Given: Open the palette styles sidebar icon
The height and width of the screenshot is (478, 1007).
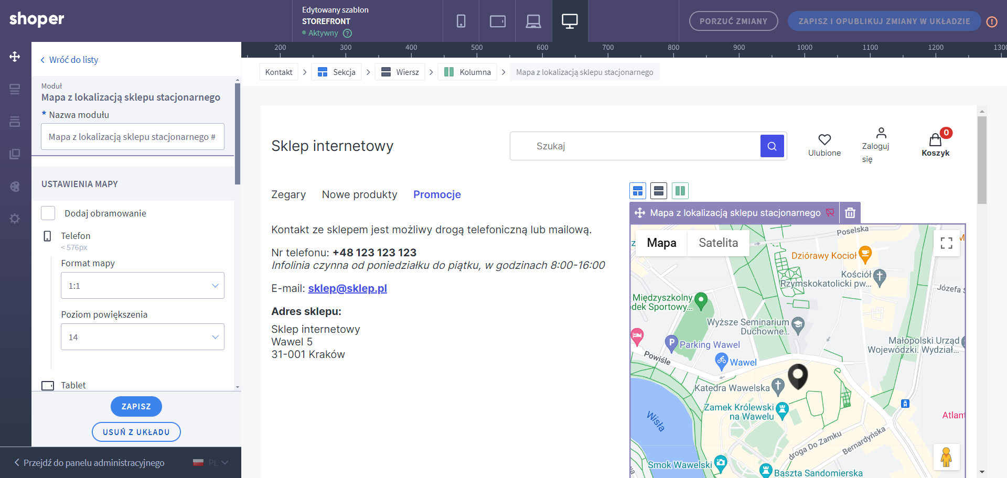Looking at the screenshot, I should coord(15,187).
